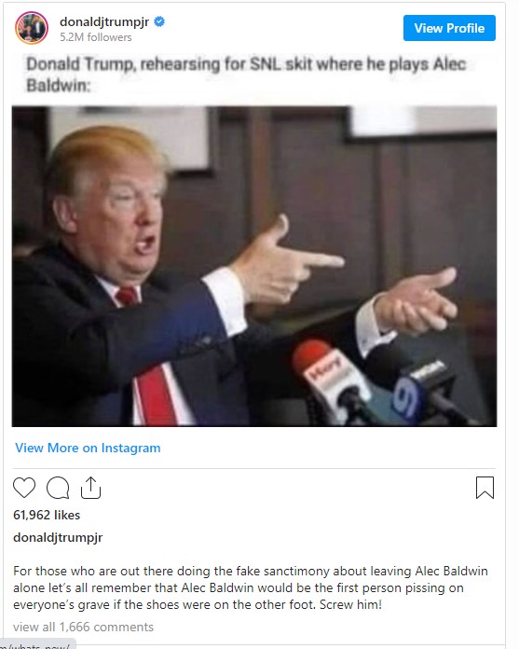Share the post with the upload arrow icon
519x649 pixels.
(x=90, y=488)
